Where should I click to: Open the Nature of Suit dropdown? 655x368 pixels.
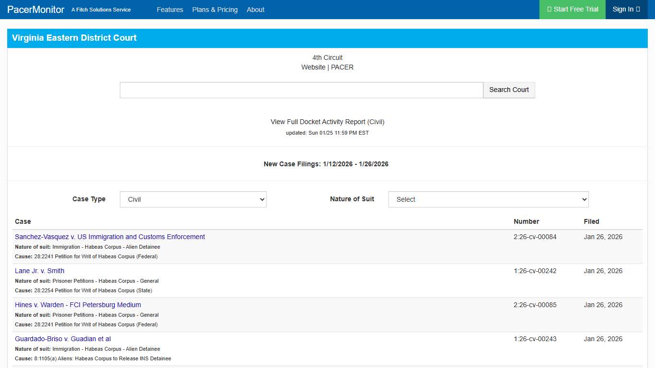(488, 199)
